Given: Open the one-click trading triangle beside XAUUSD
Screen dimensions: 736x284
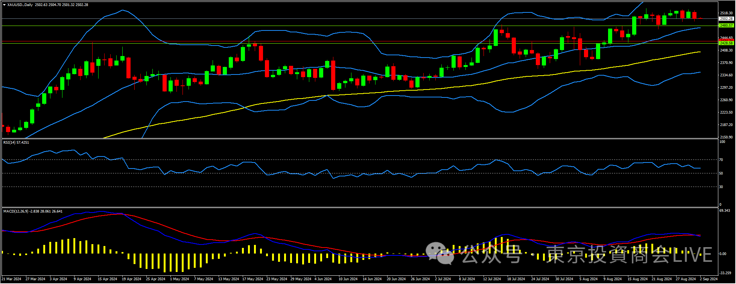Looking at the screenshot, I should tap(4, 5).
